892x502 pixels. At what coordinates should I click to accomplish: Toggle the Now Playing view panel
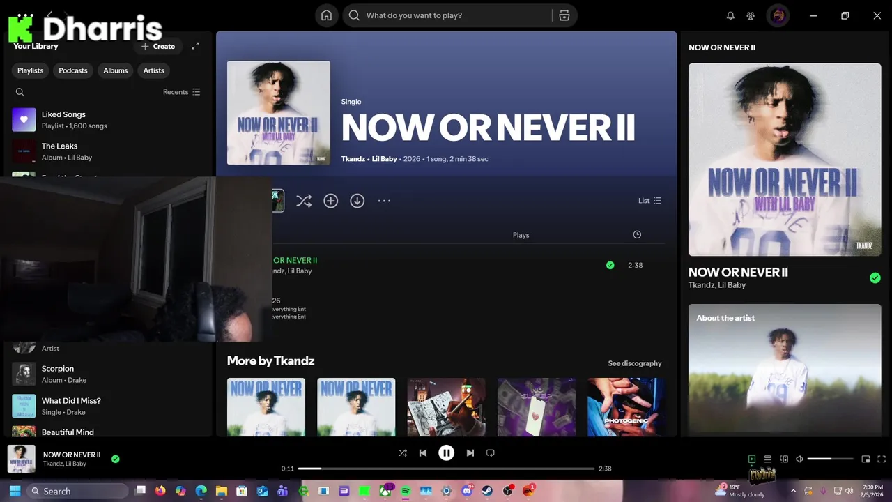(x=752, y=459)
